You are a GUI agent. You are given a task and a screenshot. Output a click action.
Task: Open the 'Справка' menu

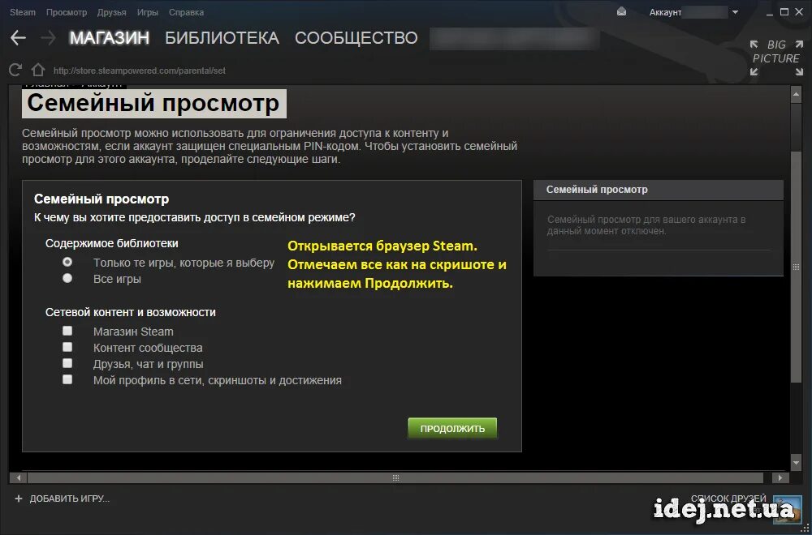coord(187,12)
